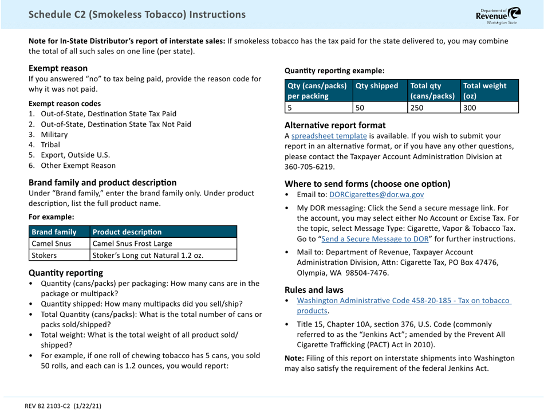Click the "Total weight (oz)" column header
Image resolution: width=544 pixels, height=420 pixels.
point(490,91)
